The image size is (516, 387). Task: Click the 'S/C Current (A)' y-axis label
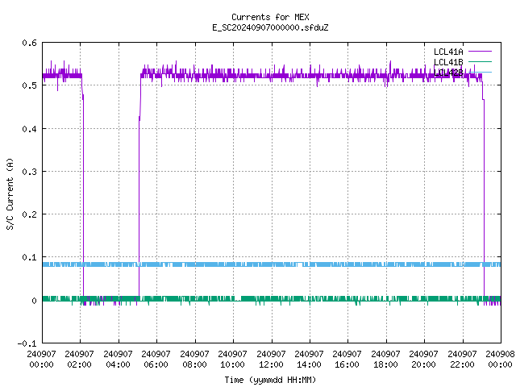(x=10, y=194)
